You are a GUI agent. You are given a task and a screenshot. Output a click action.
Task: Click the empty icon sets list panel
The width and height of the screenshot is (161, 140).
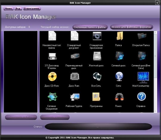click(x=21, y=72)
